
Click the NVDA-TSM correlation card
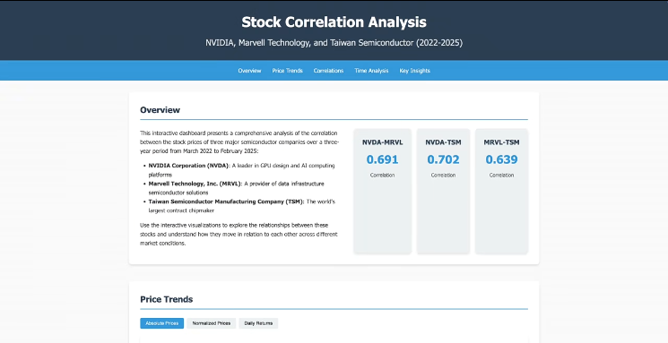point(443,191)
